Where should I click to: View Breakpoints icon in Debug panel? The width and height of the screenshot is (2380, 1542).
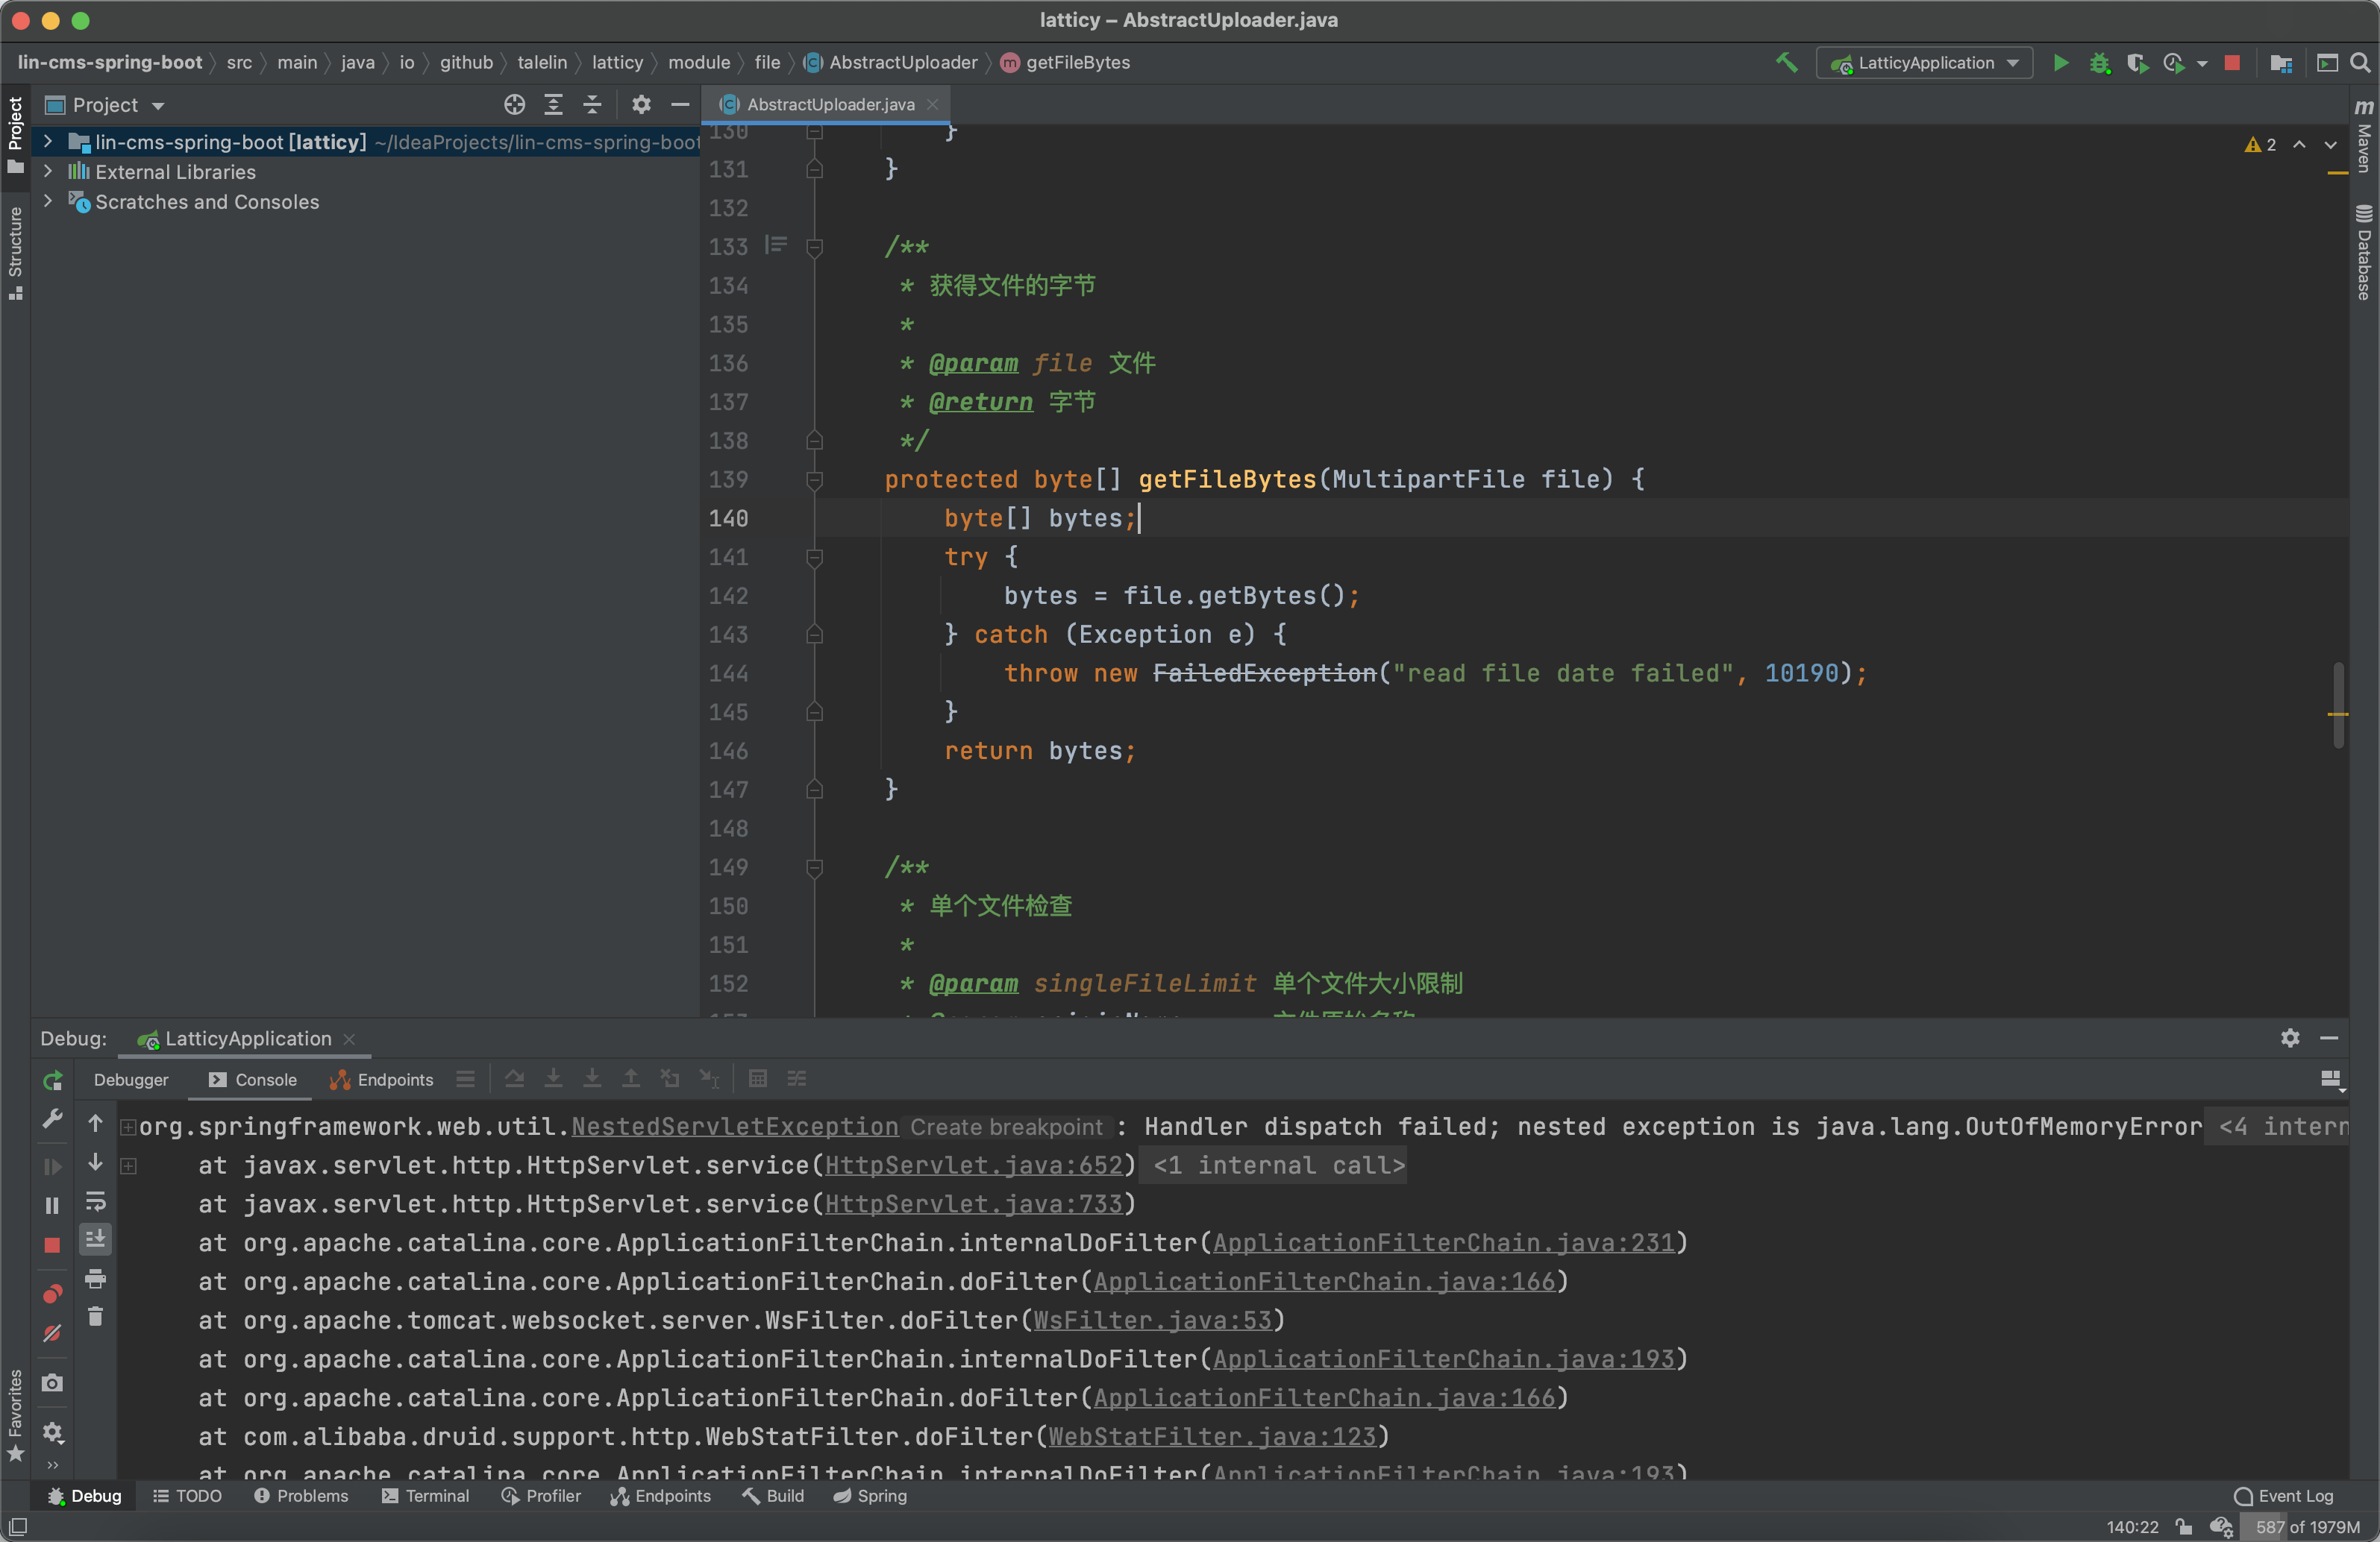pos(52,1294)
